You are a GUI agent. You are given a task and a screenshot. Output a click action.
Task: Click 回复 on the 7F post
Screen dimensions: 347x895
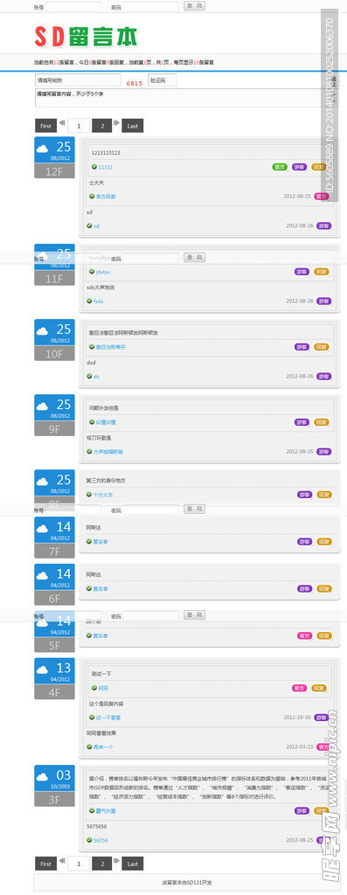324,542
